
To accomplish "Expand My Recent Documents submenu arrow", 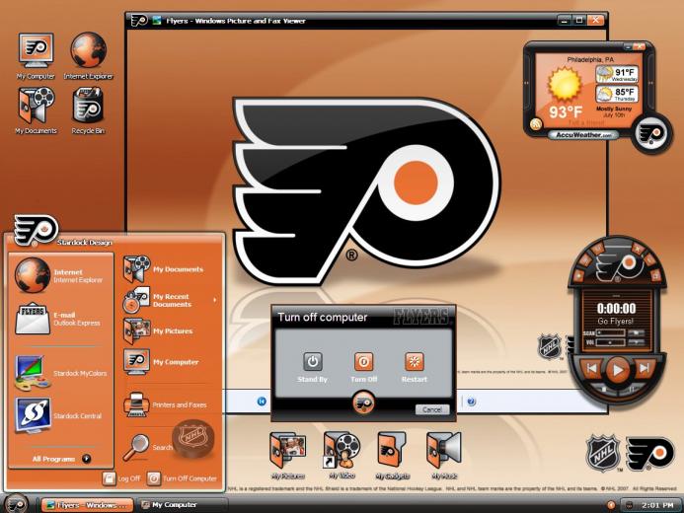I will pyautogui.click(x=214, y=300).
